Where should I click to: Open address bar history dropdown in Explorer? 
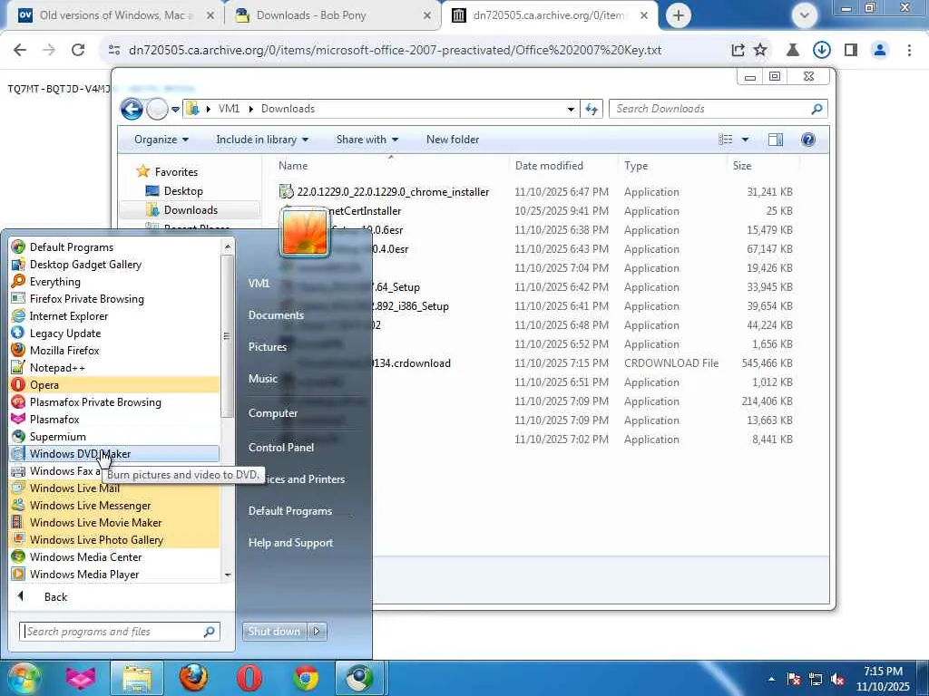[x=571, y=109]
